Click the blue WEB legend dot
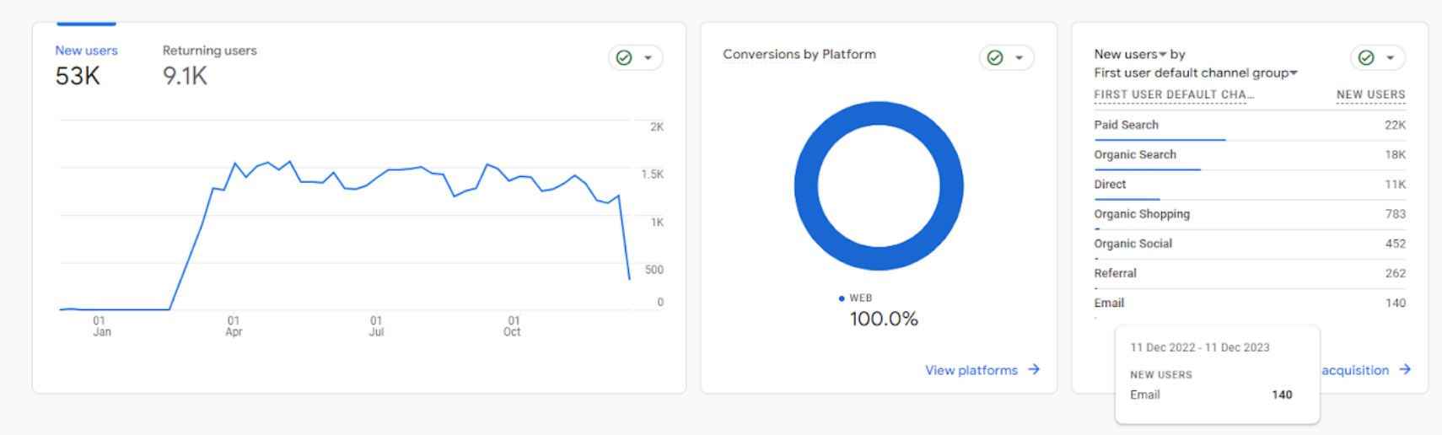 coord(842,298)
